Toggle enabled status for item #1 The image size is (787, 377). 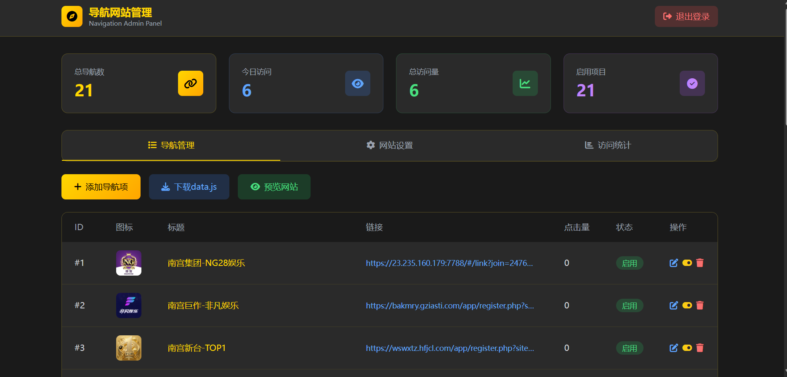click(x=687, y=263)
